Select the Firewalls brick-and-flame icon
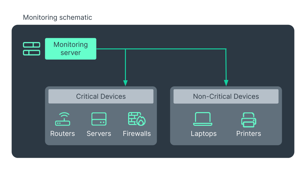The height and width of the screenshot is (172, 306). [x=137, y=119]
